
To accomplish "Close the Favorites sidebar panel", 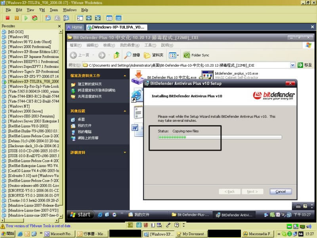I will pyautogui.click(x=59, y=26).
